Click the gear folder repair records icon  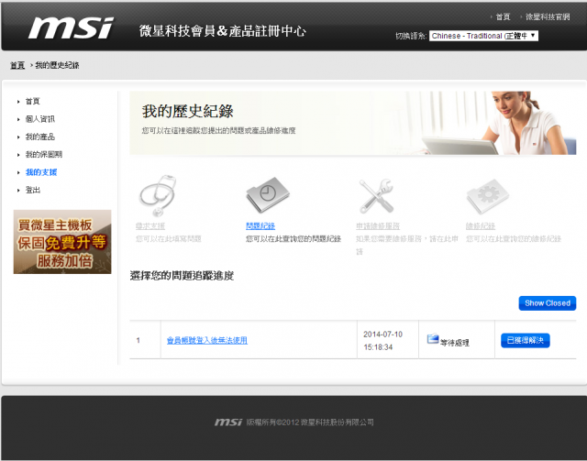(487, 196)
